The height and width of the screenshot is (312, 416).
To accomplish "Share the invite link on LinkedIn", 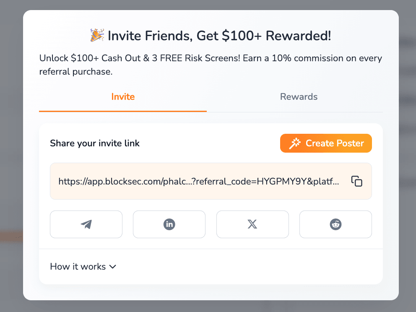I will (169, 224).
